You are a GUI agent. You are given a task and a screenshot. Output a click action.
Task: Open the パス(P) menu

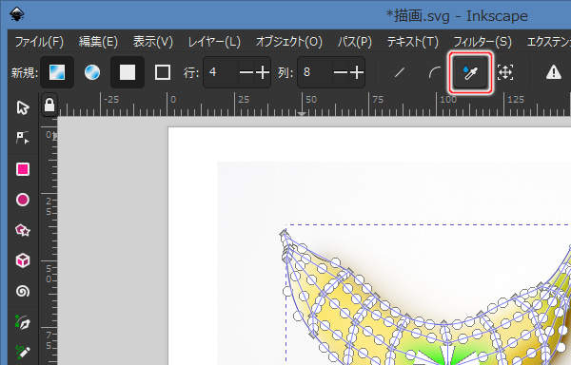pyautogui.click(x=355, y=42)
